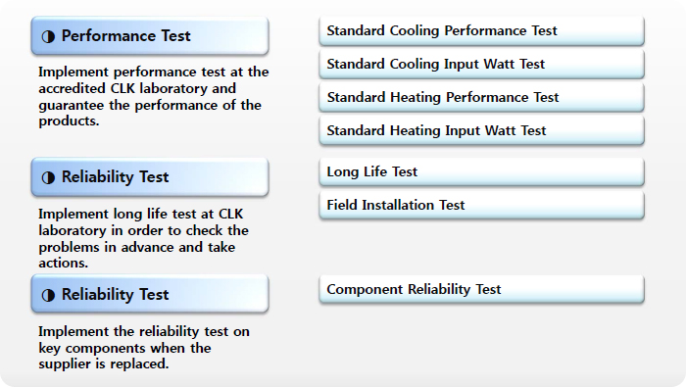Select the Field Installation Test bar
This screenshot has height=387, width=686.
tap(482, 205)
